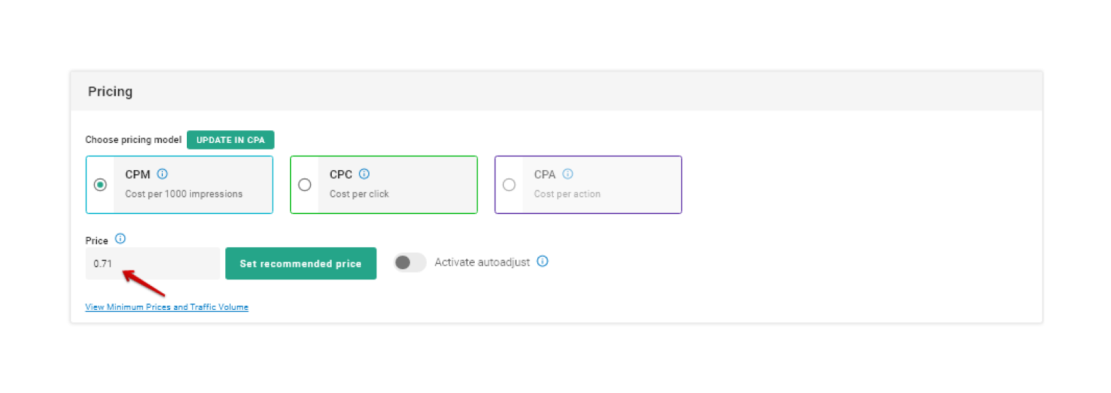Click the info icon beside Price label
The width and height of the screenshot is (1111, 393).
tap(120, 239)
